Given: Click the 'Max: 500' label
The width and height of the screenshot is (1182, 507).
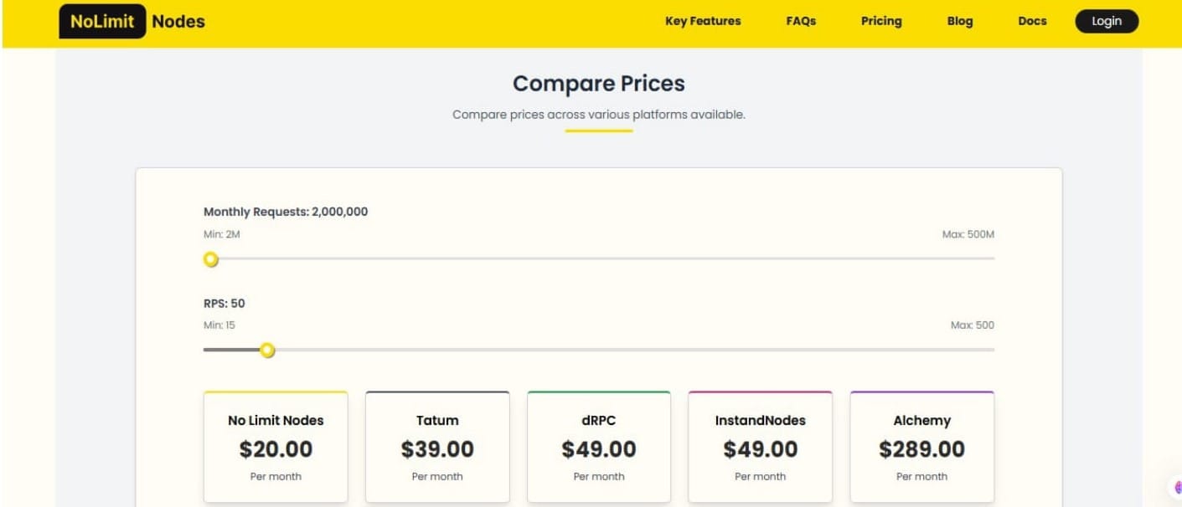Looking at the screenshot, I should 973,325.
